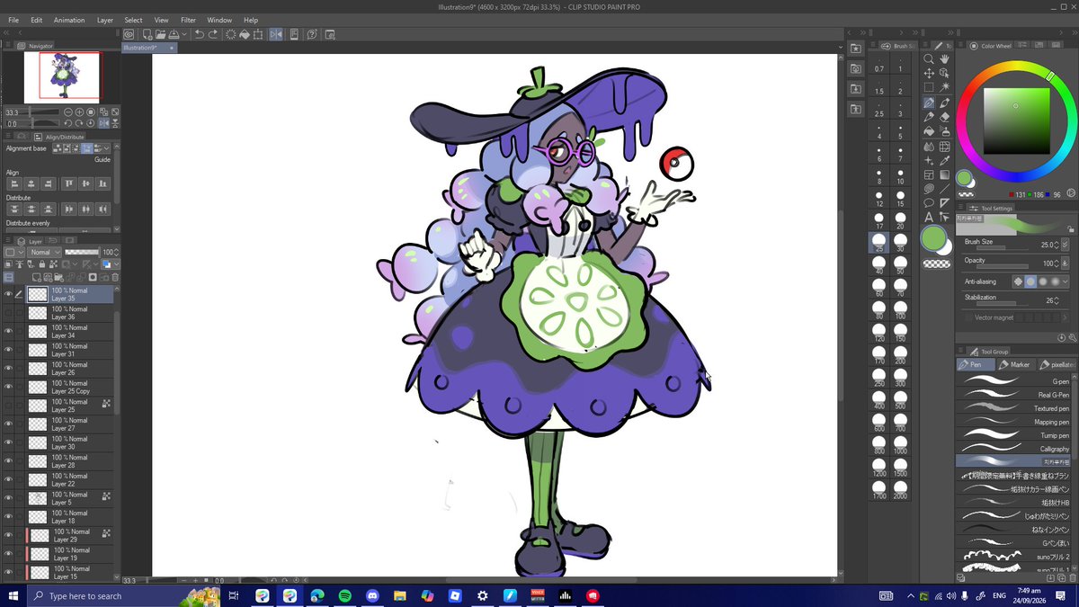Open the File menu
Image resolution: width=1079 pixels, height=607 pixels.
click(13, 20)
